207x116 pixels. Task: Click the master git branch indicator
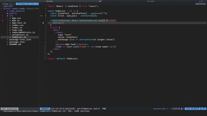tap(69, 109)
